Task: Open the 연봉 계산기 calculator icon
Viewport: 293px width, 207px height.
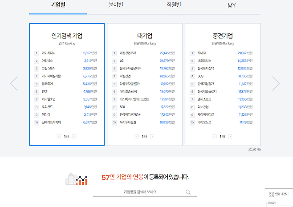Action: (272, 195)
